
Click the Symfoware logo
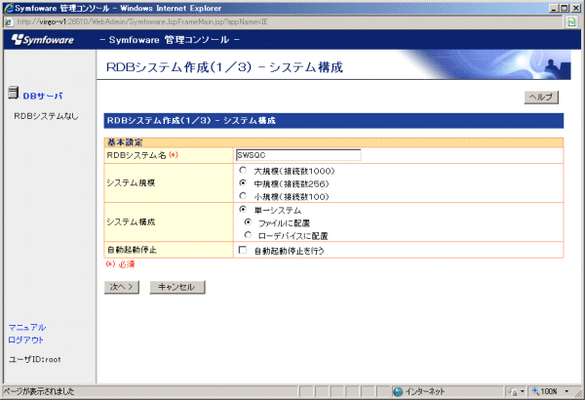tap(43, 40)
